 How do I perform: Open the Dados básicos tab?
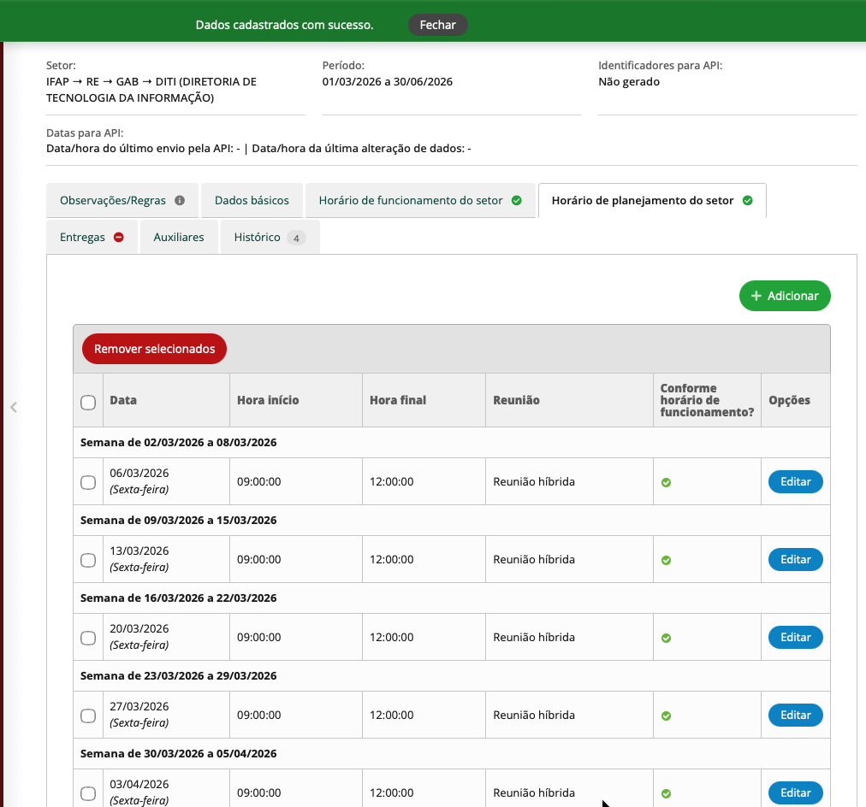[252, 201]
